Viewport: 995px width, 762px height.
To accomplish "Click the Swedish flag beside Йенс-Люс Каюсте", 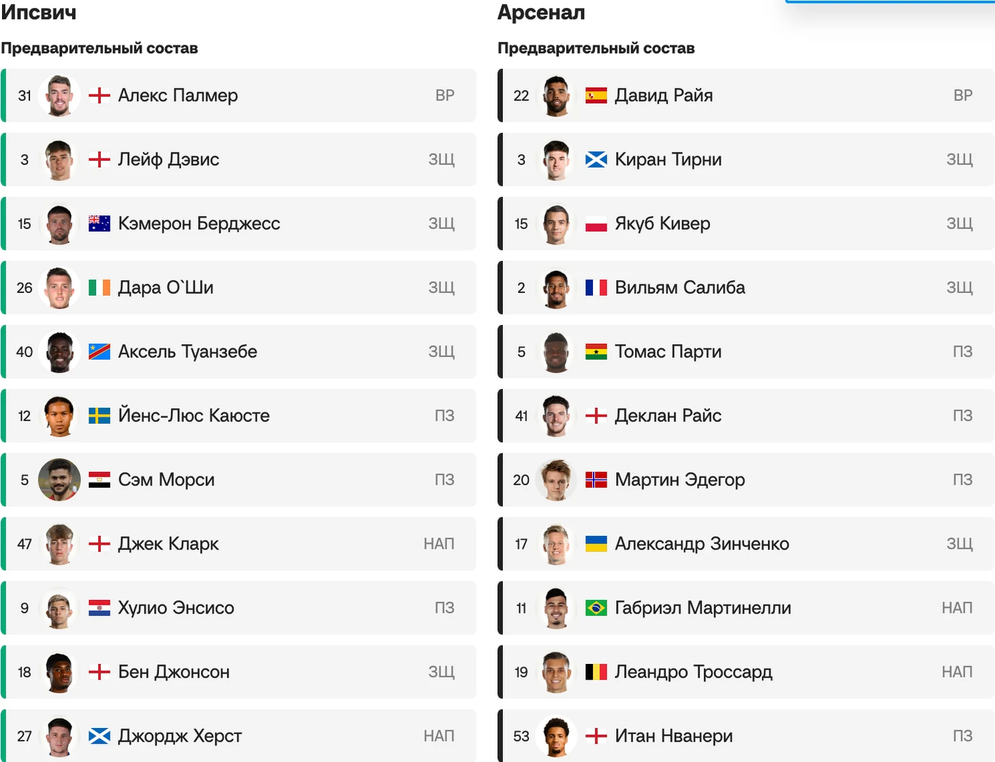I will tap(99, 415).
